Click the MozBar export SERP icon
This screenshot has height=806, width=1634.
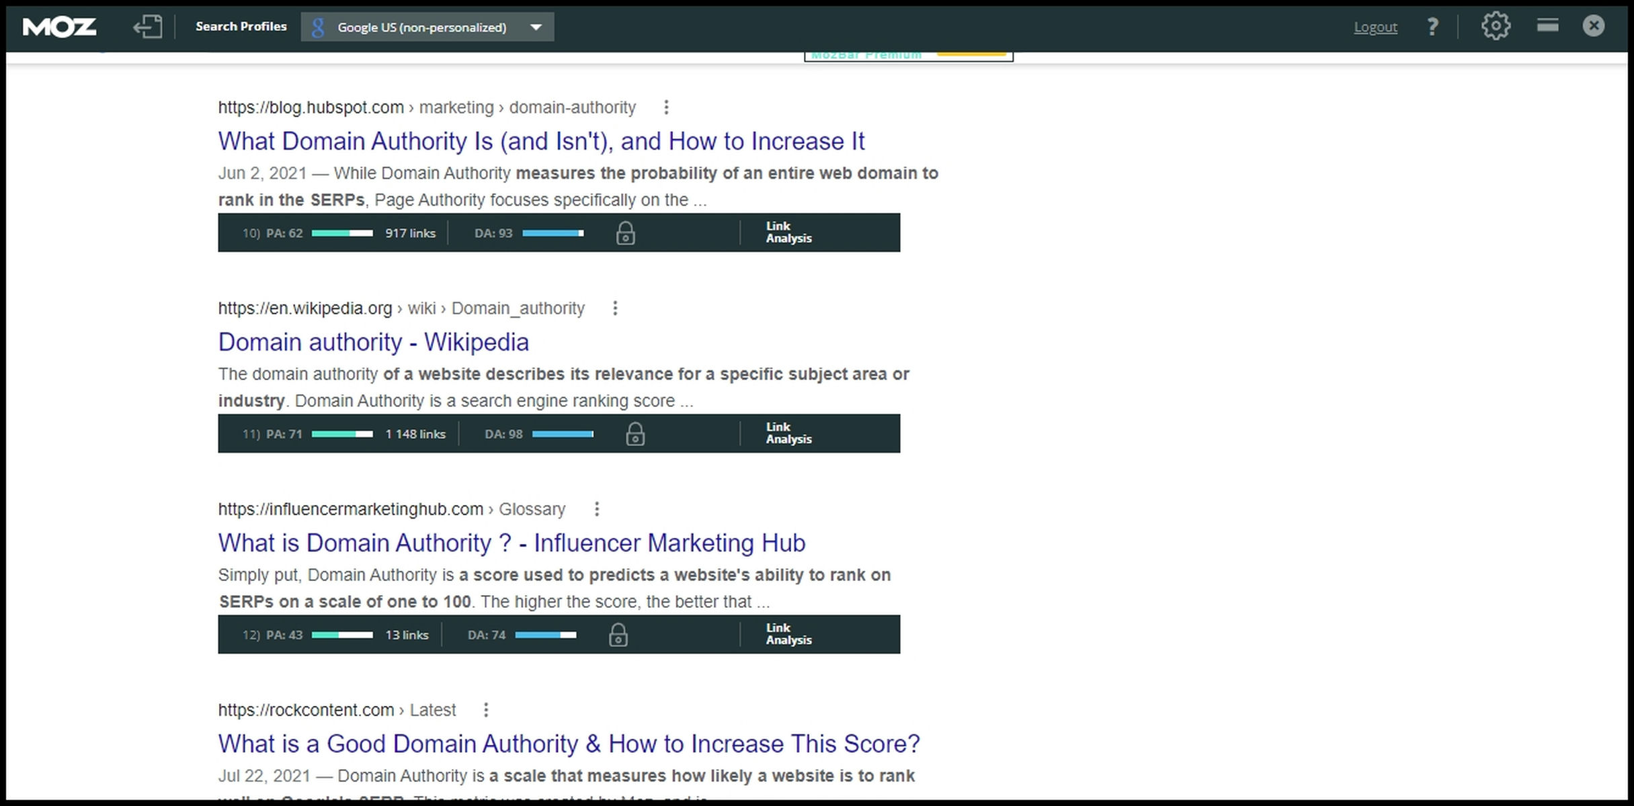pos(148,27)
